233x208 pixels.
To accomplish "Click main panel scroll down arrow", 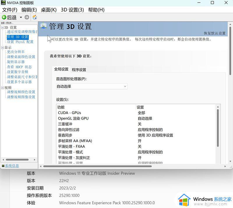I will point(230,161).
